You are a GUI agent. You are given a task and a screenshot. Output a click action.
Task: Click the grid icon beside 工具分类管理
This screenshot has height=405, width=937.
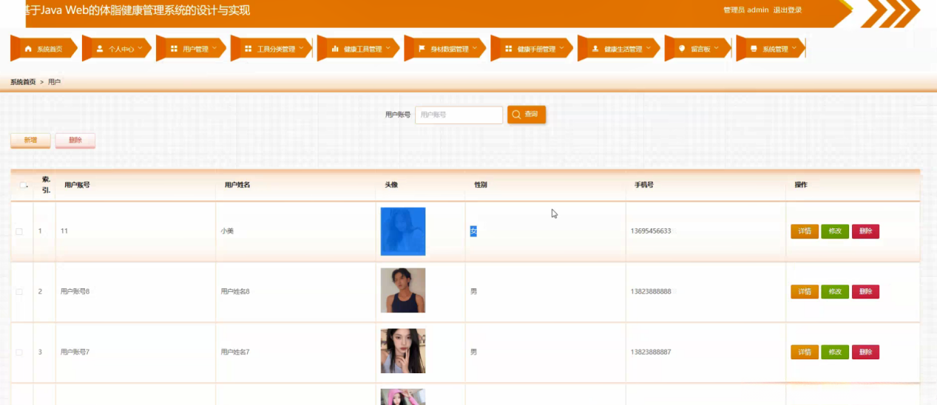[x=248, y=49]
